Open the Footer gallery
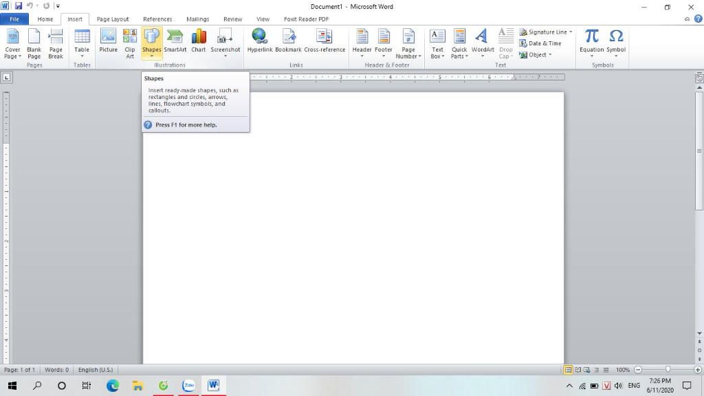 [384, 43]
